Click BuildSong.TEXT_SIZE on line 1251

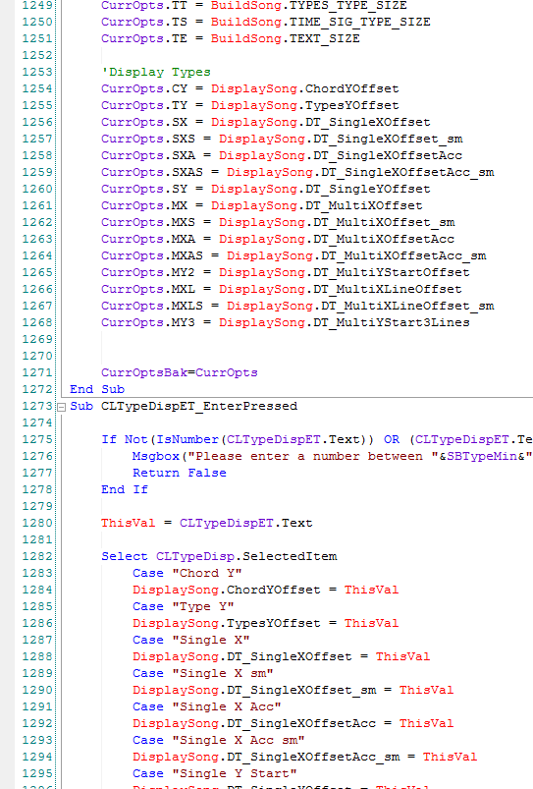pos(285,38)
